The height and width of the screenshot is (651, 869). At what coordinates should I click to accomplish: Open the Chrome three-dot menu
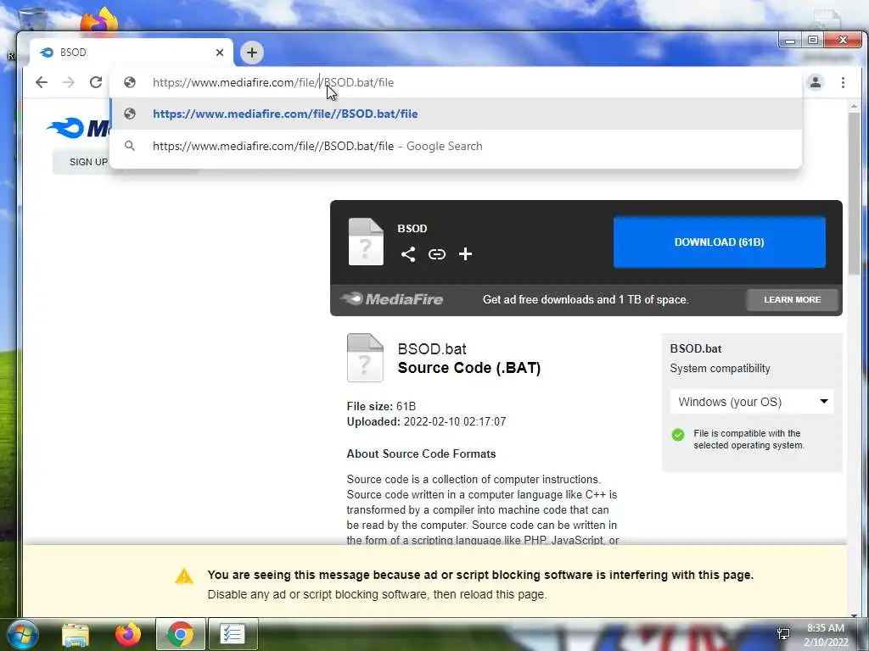pos(843,82)
